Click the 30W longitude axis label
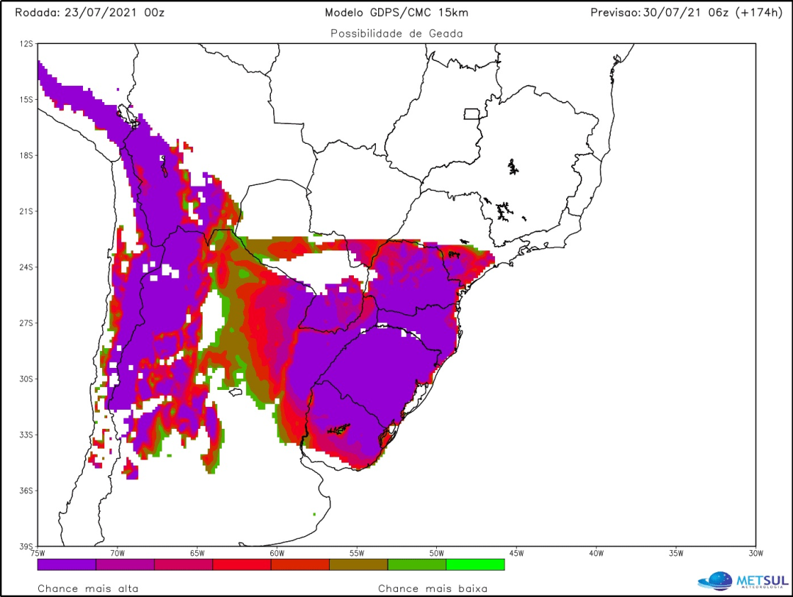 coord(756,553)
